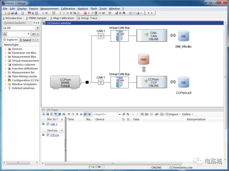Open the Calibration menu
This screenshot has width=229, height=171.
point(68,8)
